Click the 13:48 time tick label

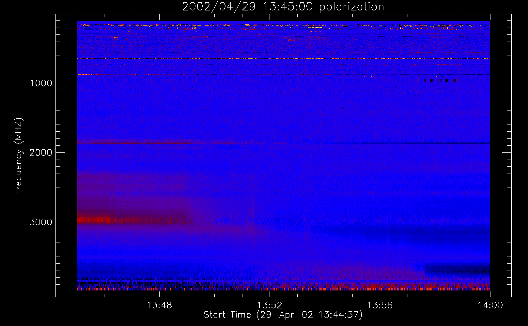click(159, 305)
